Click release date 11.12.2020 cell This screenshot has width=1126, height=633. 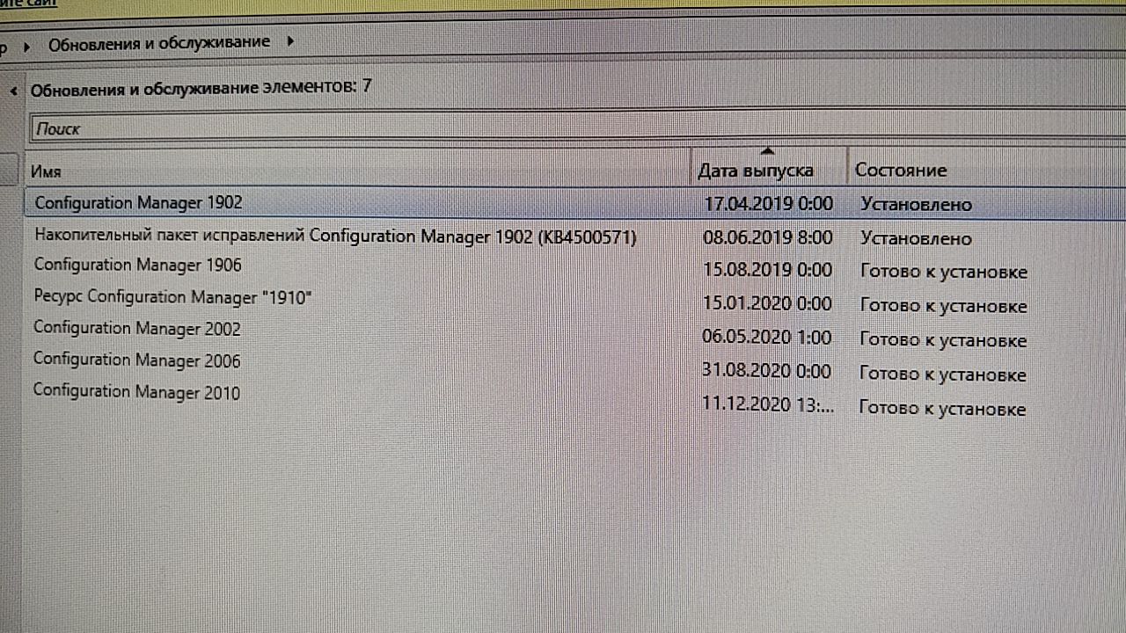tap(767, 405)
